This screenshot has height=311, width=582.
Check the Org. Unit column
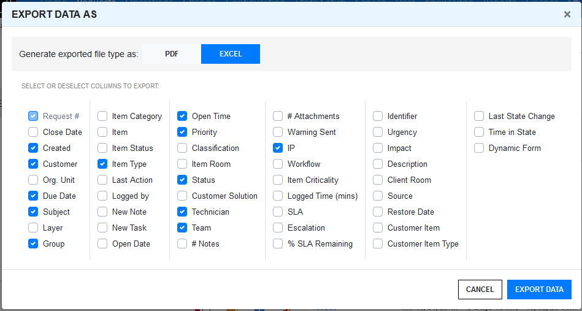coord(33,180)
